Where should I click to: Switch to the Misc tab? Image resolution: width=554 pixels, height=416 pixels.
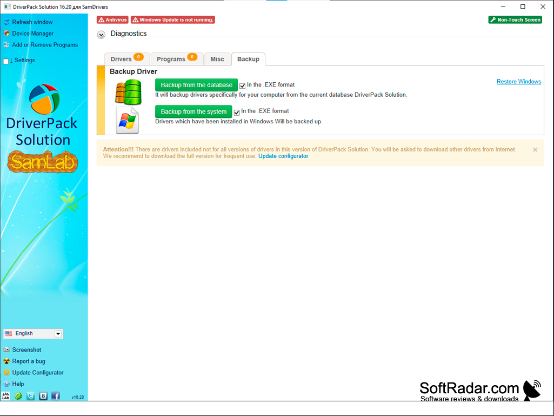(x=217, y=59)
